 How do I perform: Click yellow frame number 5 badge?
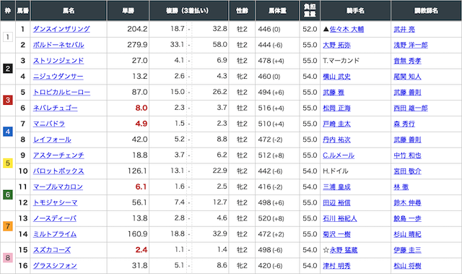point(8,163)
